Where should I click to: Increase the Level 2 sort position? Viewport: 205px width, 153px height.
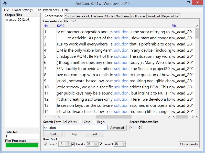96,143
